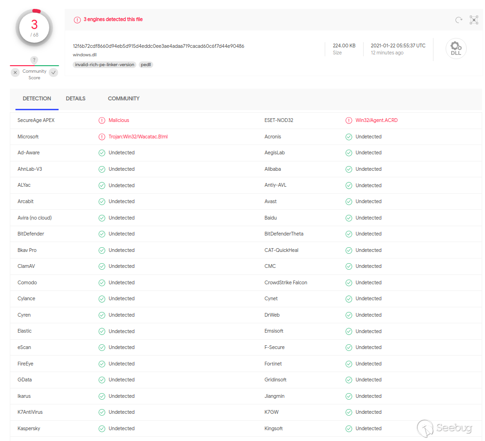Vote malicious with the community X icon
This screenshot has height=441, width=485.
point(15,72)
